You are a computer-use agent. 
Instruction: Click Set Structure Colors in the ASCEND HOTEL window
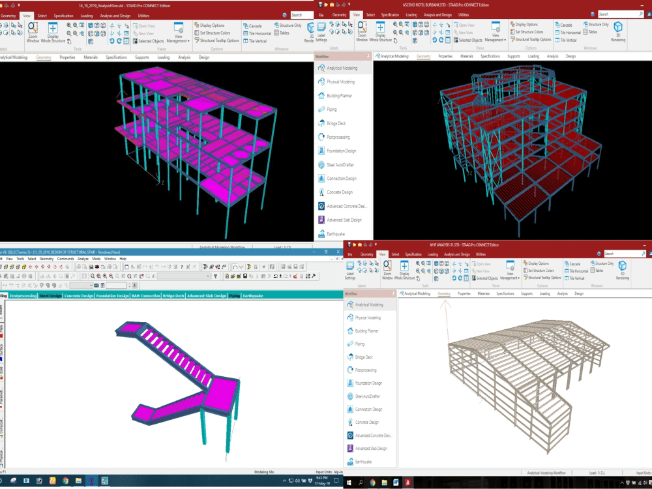[x=526, y=32]
